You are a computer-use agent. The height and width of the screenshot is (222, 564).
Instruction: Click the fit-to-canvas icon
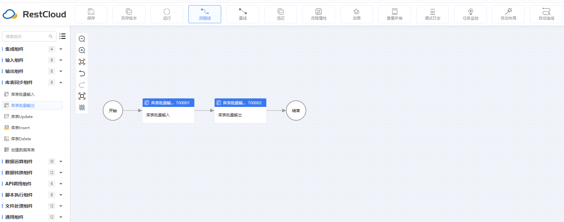pyautogui.click(x=82, y=62)
